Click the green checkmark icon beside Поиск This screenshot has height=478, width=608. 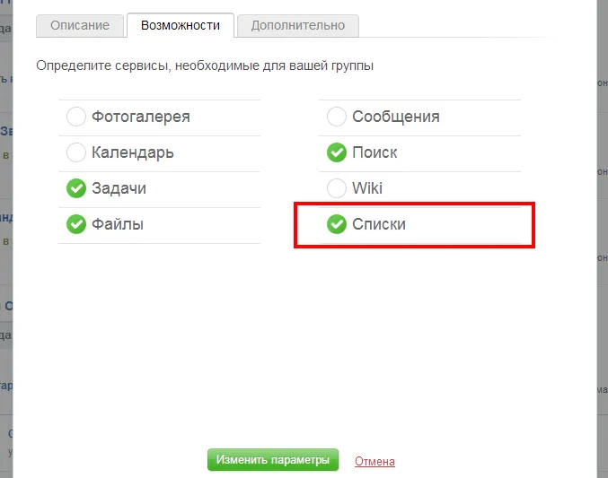337,152
